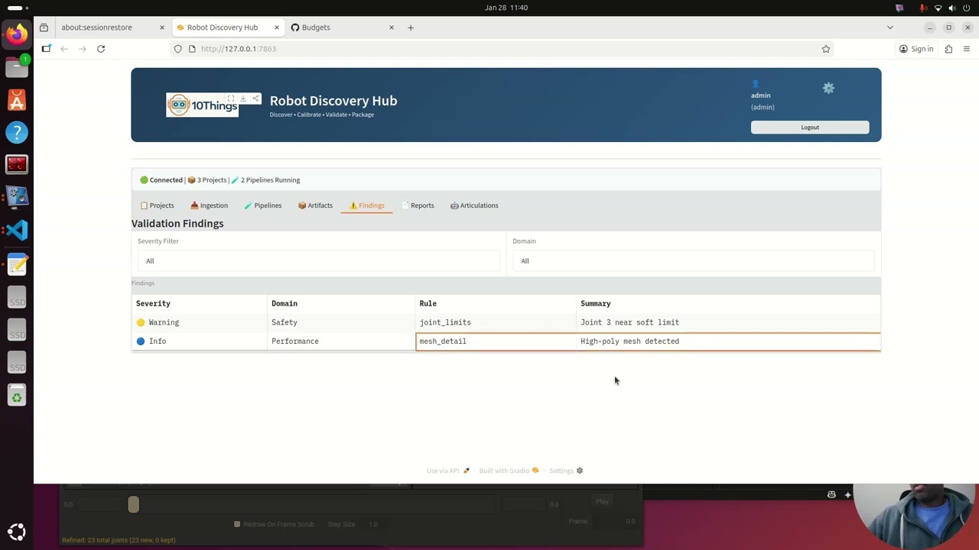Follow the Built with Gradio link
Image resolution: width=979 pixels, height=550 pixels.
coord(509,471)
